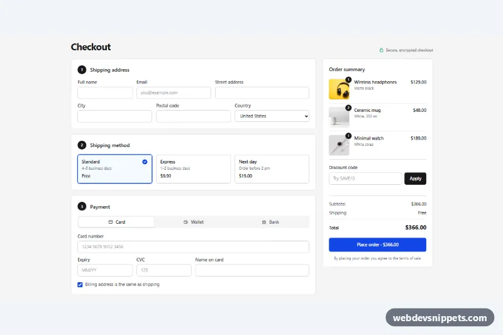Click the CVC input field
503x335 pixels.
pyautogui.click(x=164, y=270)
